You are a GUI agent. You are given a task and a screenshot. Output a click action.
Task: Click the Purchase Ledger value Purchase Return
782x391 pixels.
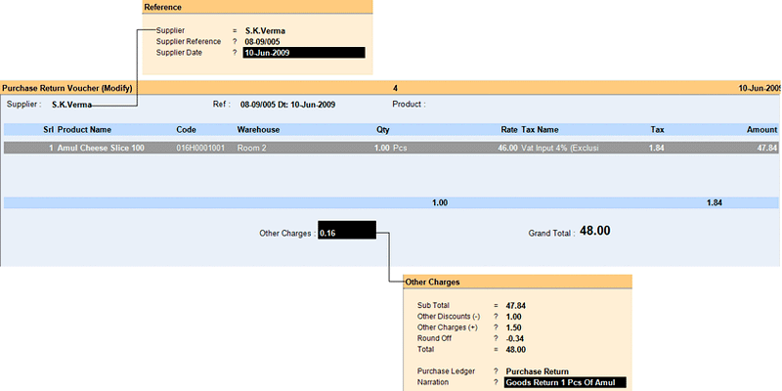537,371
